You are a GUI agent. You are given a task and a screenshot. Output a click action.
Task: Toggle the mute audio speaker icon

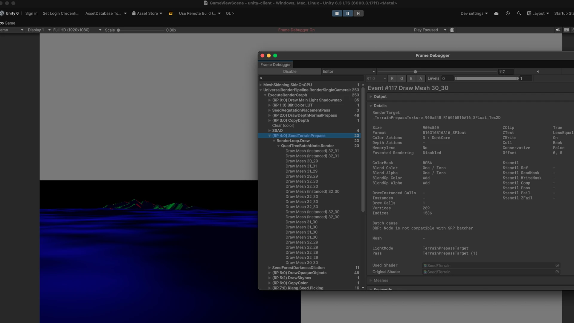[558, 30]
